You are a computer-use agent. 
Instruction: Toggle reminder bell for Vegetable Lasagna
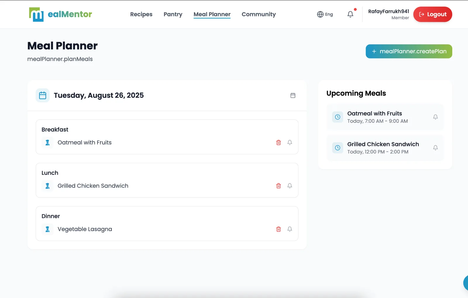point(290,229)
